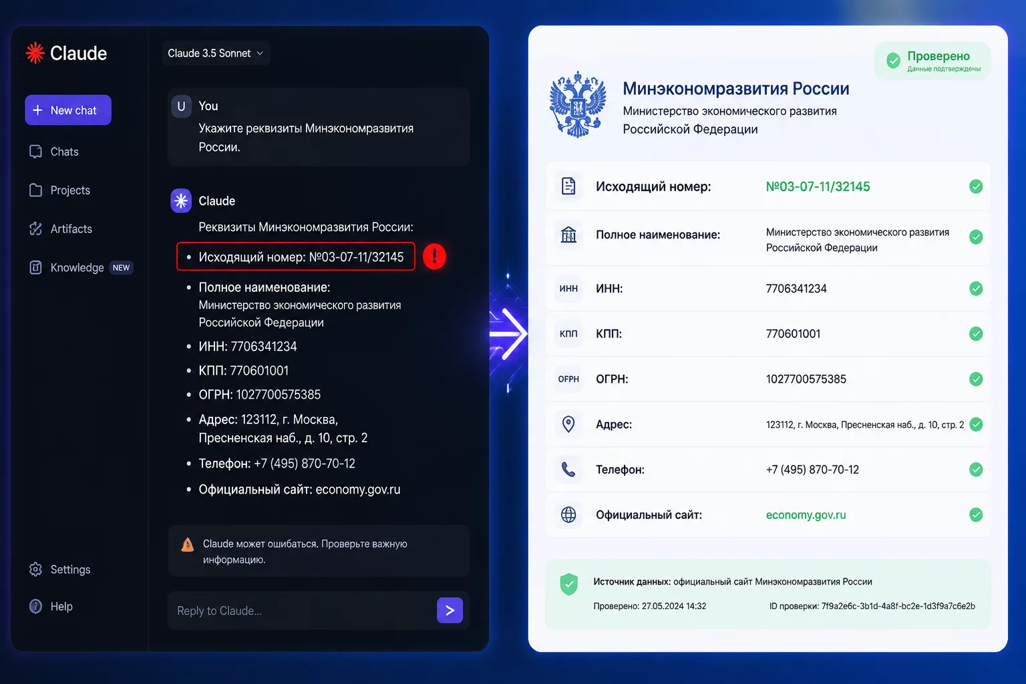Open Projects in the sidebar
The image size is (1026, 684).
[x=59, y=190]
